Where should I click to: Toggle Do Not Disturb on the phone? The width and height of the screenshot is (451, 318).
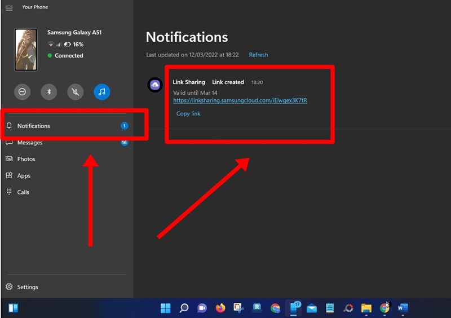(22, 91)
